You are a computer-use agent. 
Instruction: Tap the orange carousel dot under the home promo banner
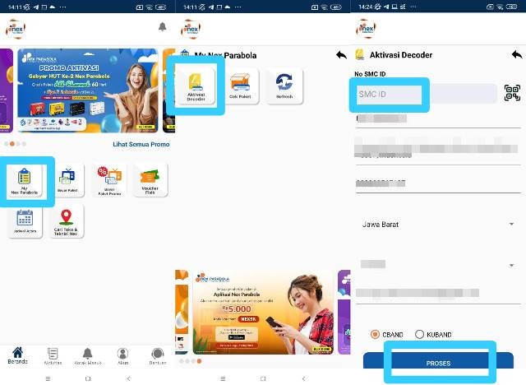[12, 144]
